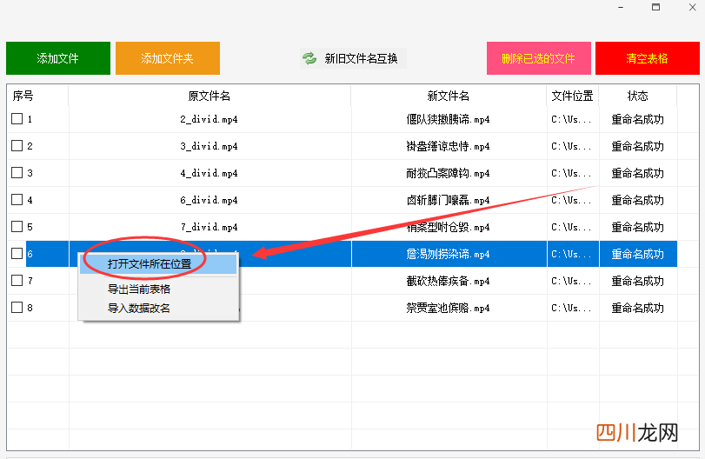Click the C:\Us... location cell in row 7
Image resolution: width=705 pixels, height=459 pixels.
click(x=573, y=281)
